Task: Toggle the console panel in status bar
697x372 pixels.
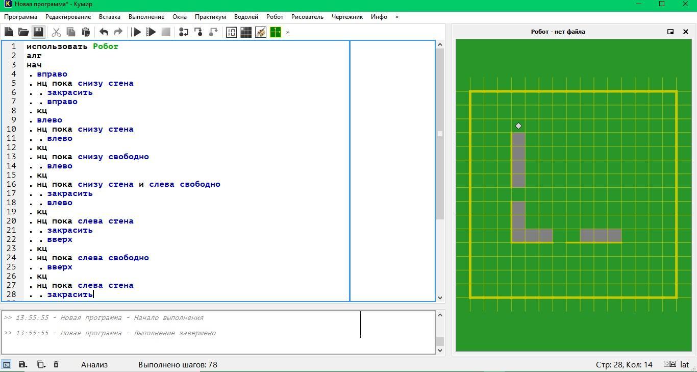Action: (x=7, y=364)
